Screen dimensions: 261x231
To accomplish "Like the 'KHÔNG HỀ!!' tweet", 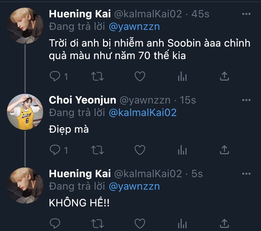I will [140, 223].
